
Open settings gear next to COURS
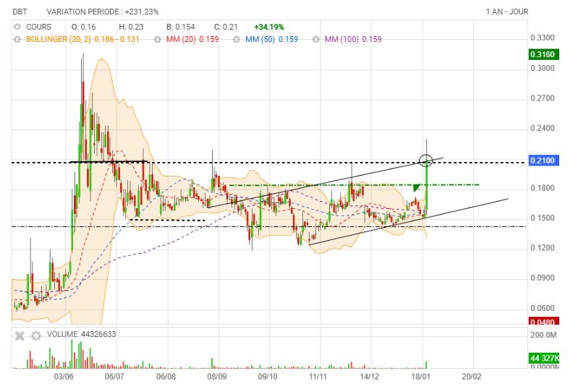point(17,27)
